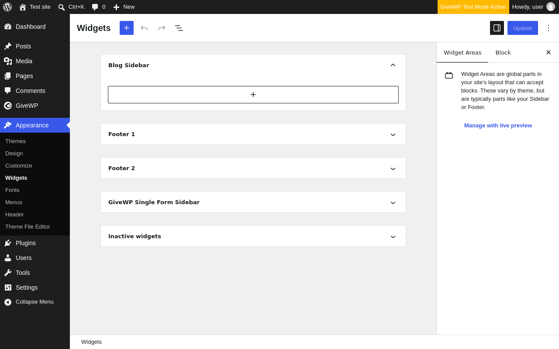559x349 pixels.
Task: Open the Options three-dot menu
Action: 549,28
